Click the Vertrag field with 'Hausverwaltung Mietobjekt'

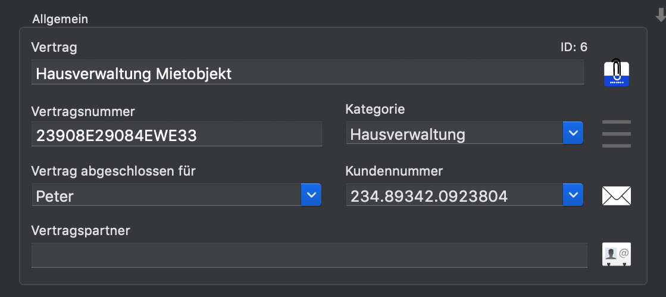coord(308,72)
